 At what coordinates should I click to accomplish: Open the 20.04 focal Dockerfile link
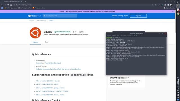(x=47, y=84)
